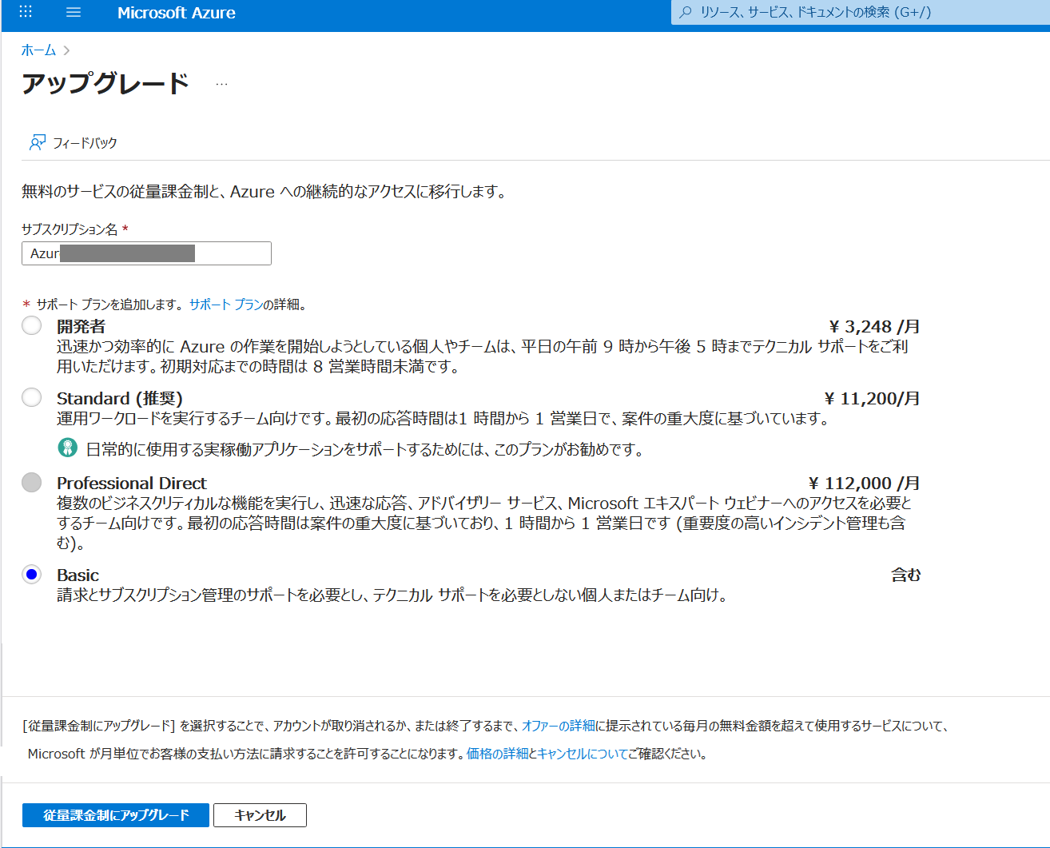Screen dimensions: 1050x848
Task: Click the ¥ 112,000 /月 price
Action: coord(865,483)
